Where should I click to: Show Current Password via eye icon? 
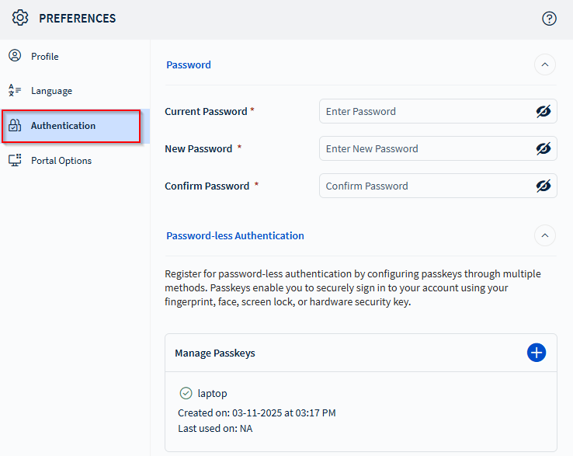click(x=543, y=111)
